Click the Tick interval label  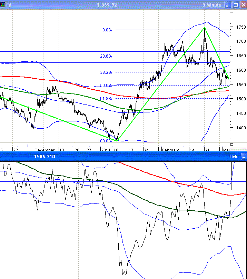click(x=233, y=157)
